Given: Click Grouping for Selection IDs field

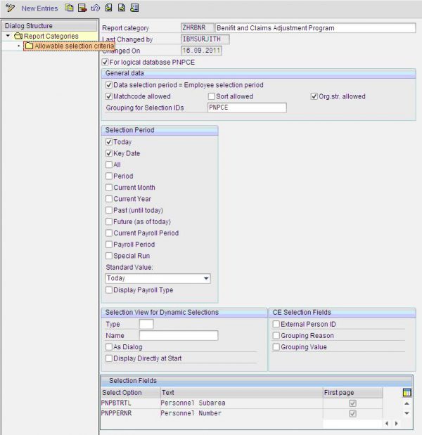Looking at the screenshot, I should click(247, 108).
